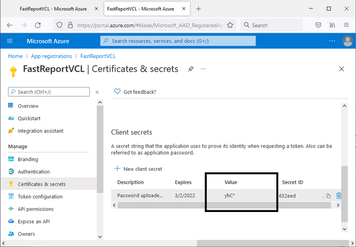Switch to first FastReportVCL browser tab
This screenshot has width=356, height=247.
[x=53, y=9]
